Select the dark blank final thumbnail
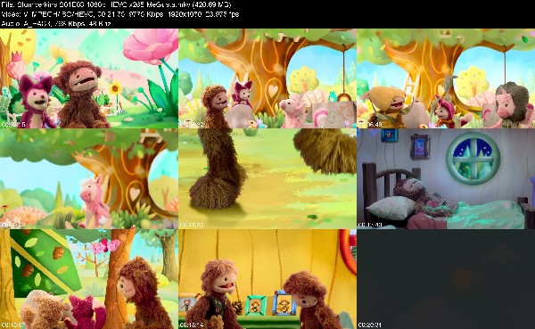The width and height of the screenshot is (535, 329). click(446, 279)
